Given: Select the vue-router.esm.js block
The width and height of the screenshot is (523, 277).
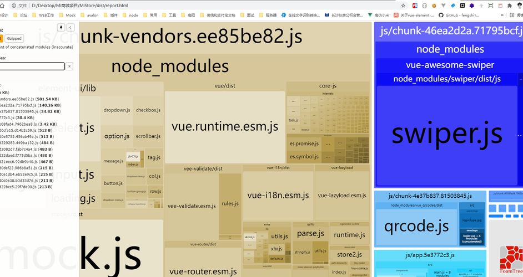Looking at the screenshot, I should pos(203,263).
